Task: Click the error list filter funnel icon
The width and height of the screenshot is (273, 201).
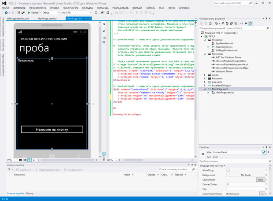Action: (x=9, y=169)
